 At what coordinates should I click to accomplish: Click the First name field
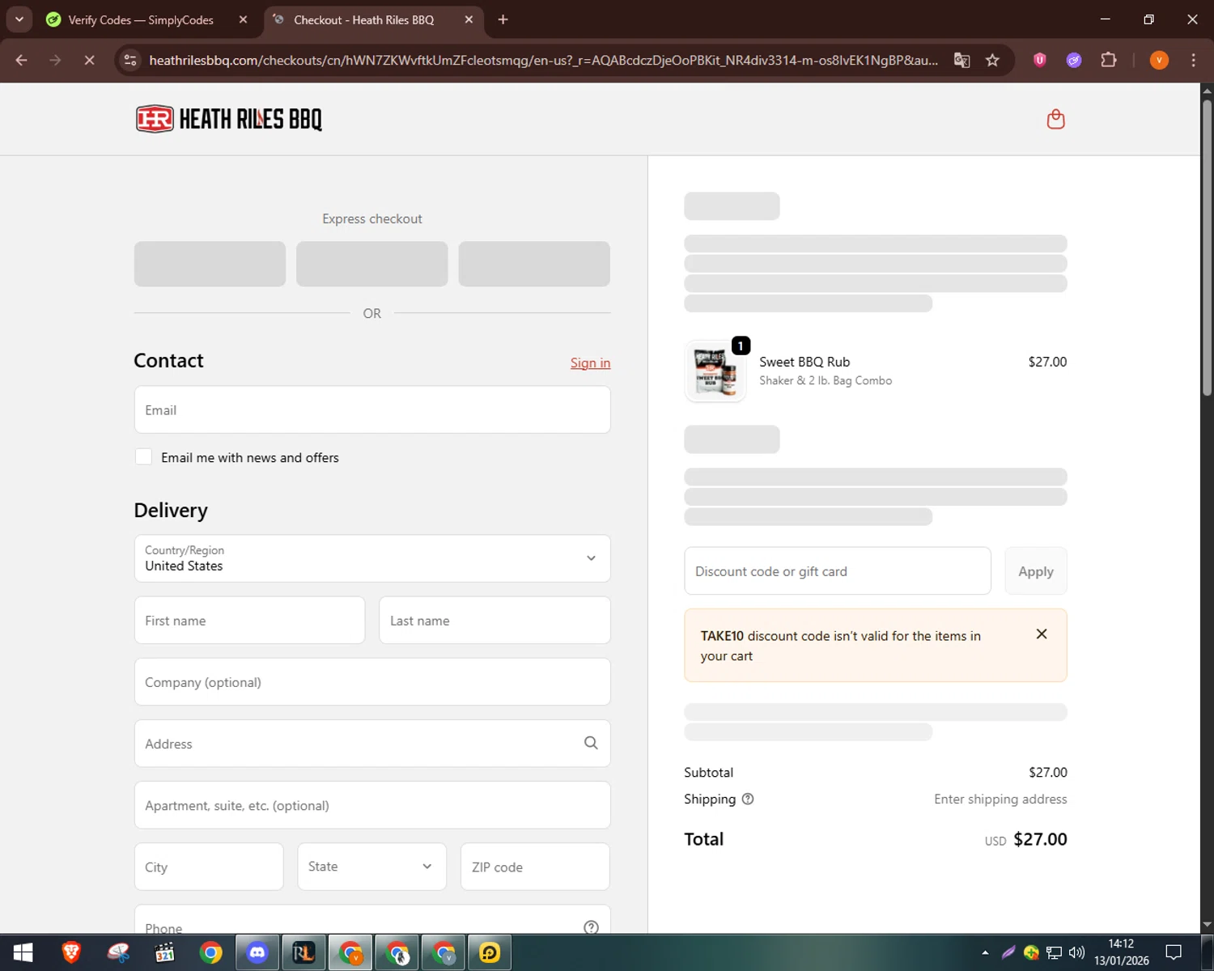249,621
